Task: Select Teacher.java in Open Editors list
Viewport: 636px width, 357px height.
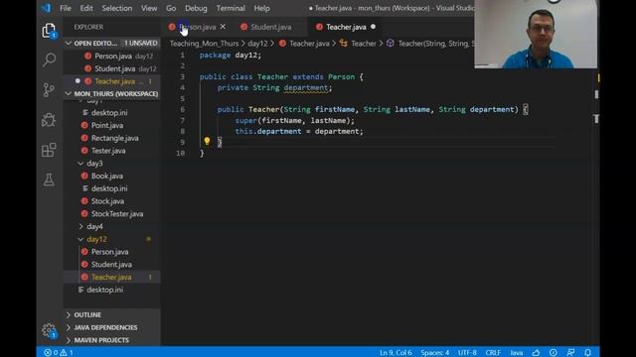Action: click(x=115, y=81)
